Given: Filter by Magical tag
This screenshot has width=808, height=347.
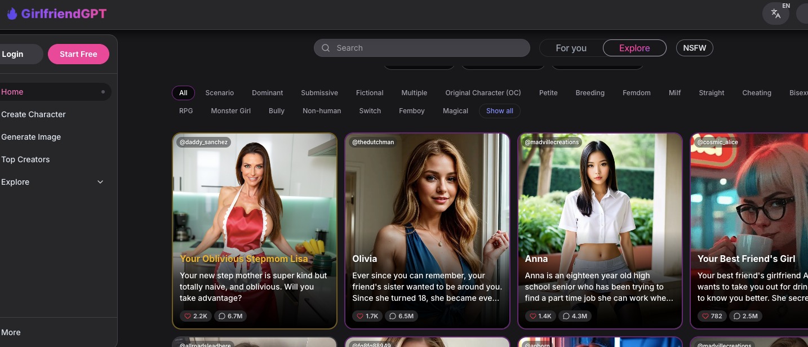Looking at the screenshot, I should click(x=456, y=111).
